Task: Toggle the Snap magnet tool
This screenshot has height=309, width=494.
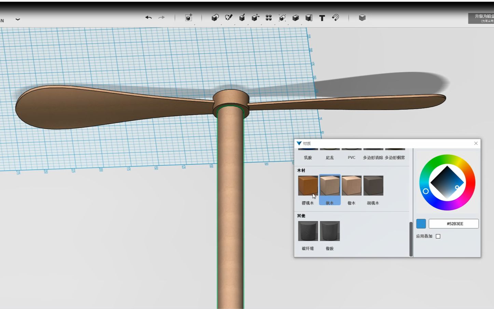Action: coord(335,18)
